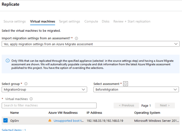Click the Previous page button
This screenshot has width=182, height=131.
(126, 105)
